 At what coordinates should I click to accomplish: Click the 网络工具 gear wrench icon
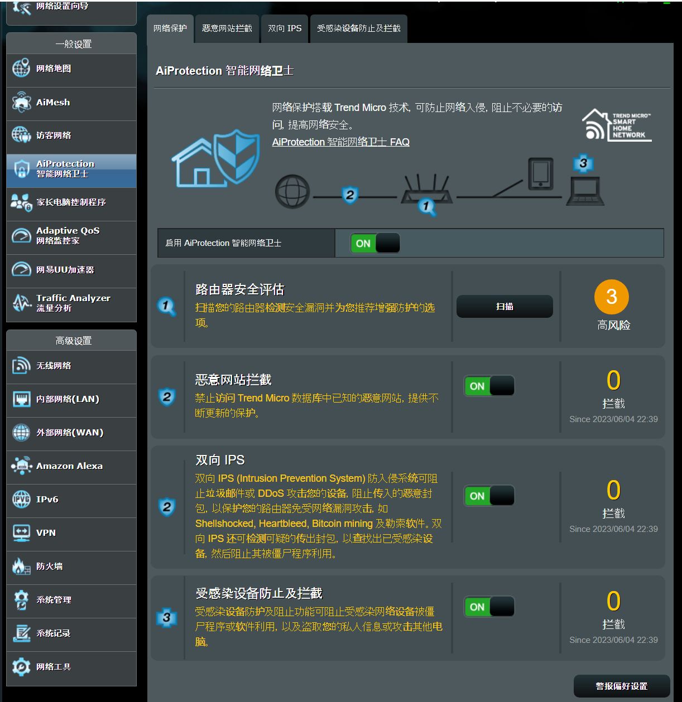click(21, 667)
